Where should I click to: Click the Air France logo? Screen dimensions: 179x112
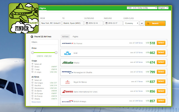pos(67,43)
